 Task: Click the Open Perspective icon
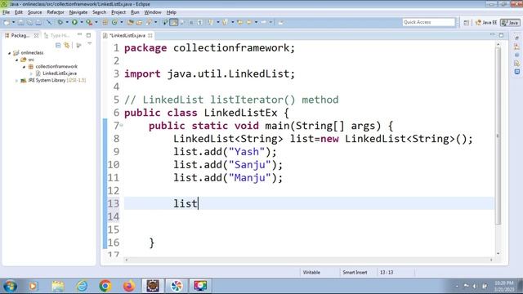coord(467,22)
